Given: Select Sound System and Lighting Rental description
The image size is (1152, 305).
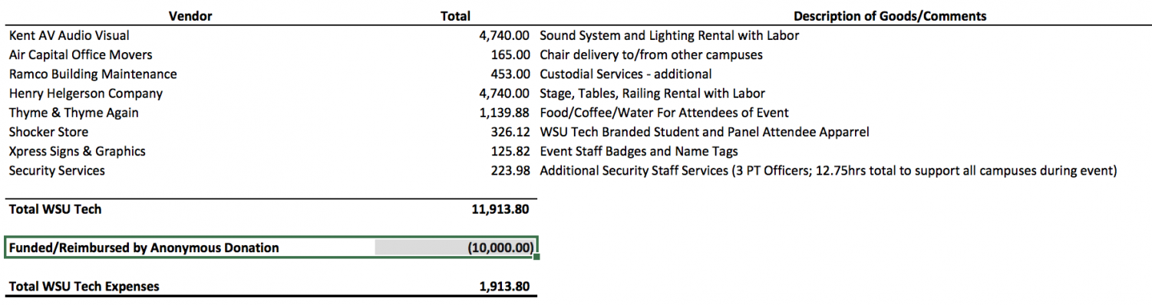Looking at the screenshot, I should 669,35.
